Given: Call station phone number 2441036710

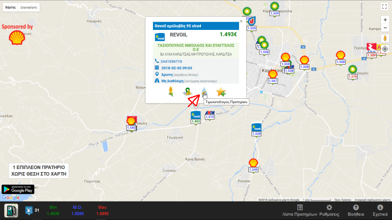Looking at the screenshot, I should pyautogui.click(x=171, y=61).
